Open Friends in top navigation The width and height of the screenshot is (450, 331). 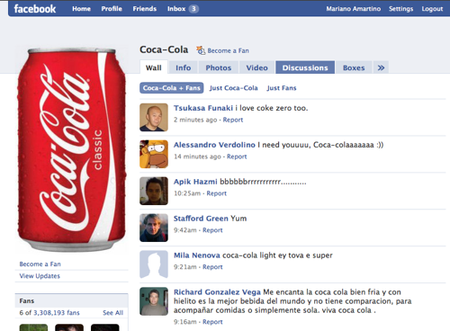pyautogui.click(x=145, y=9)
